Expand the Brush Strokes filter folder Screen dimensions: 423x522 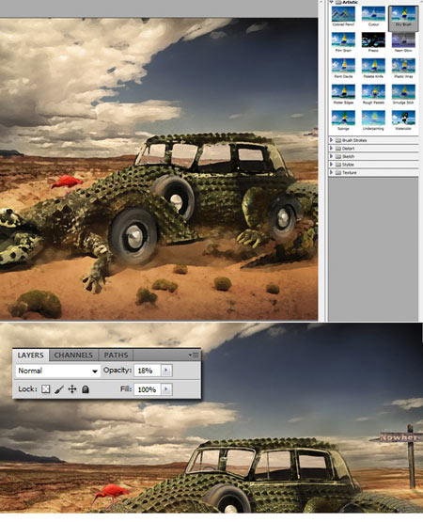(x=331, y=140)
